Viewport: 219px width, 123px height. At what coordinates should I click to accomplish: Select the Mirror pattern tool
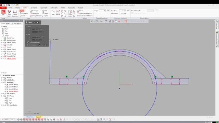pos(80,11)
